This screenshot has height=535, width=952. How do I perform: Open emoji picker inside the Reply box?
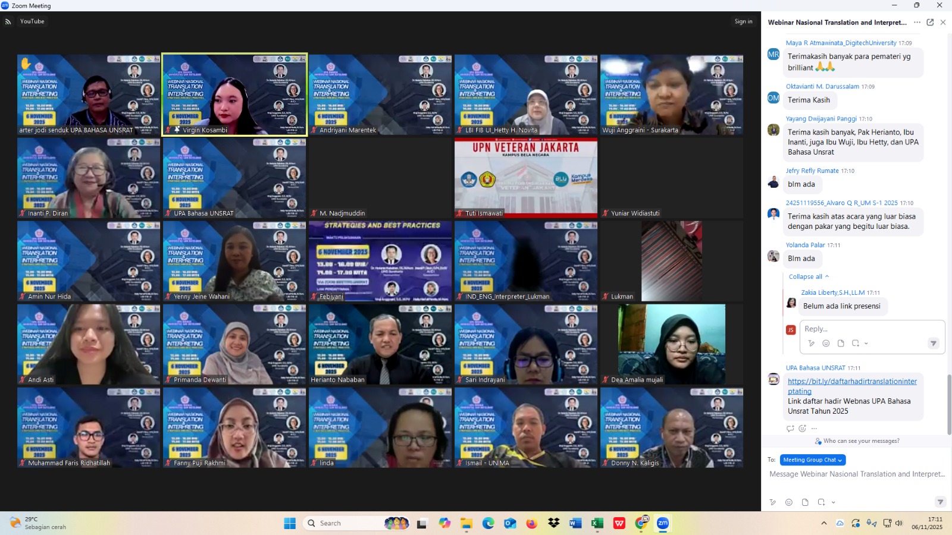[x=826, y=344]
